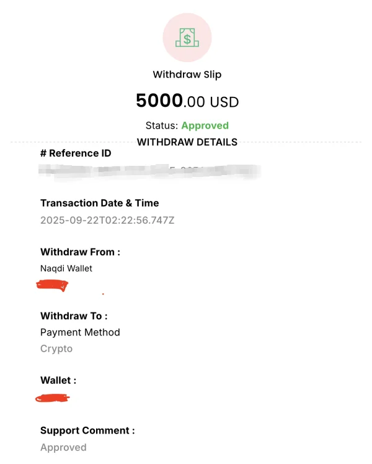This screenshot has height=464, width=372.
Task: Click the Support Comment label
Action: coord(87,430)
